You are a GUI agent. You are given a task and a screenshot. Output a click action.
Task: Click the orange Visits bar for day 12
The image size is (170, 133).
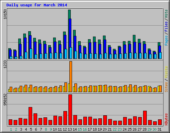pyautogui.click(x=66, y=87)
